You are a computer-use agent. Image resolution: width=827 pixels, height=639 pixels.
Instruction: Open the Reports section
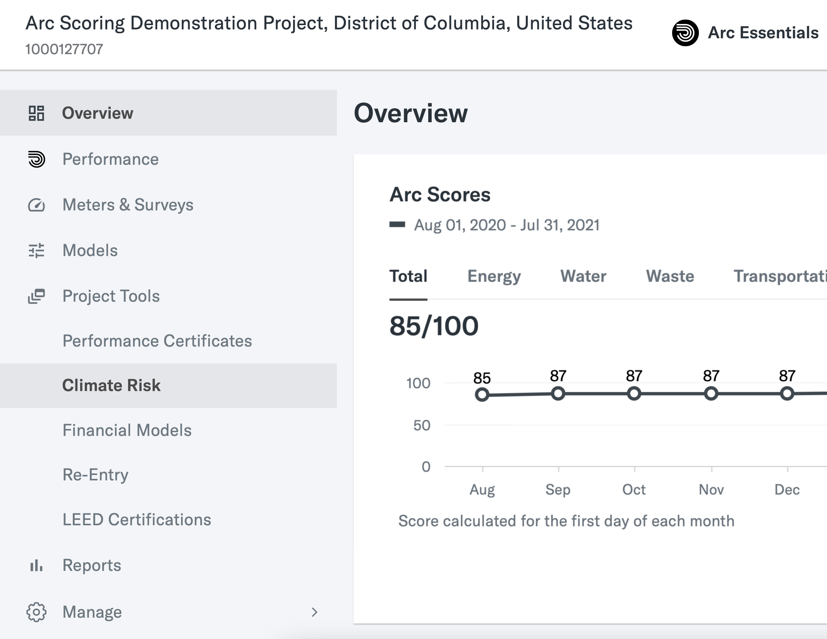click(168, 566)
